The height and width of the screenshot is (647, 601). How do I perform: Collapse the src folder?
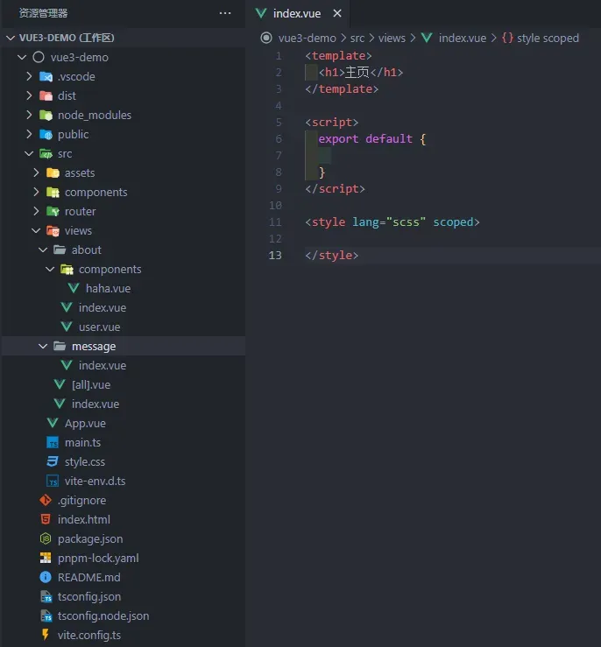pos(29,153)
